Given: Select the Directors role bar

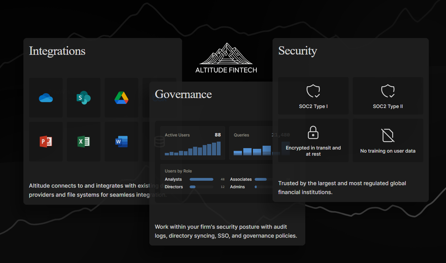Looking at the screenshot, I should coord(201,187).
